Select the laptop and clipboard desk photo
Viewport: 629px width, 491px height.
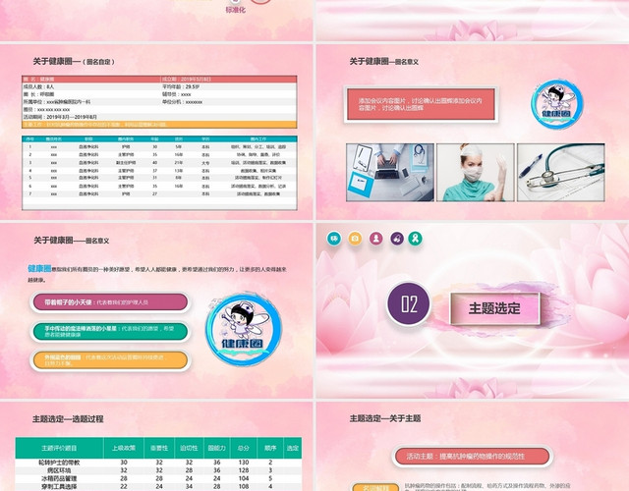click(390, 173)
